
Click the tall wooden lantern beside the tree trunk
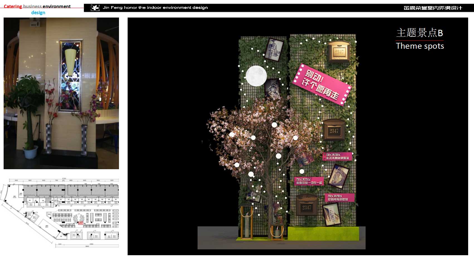[x=247, y=222]
